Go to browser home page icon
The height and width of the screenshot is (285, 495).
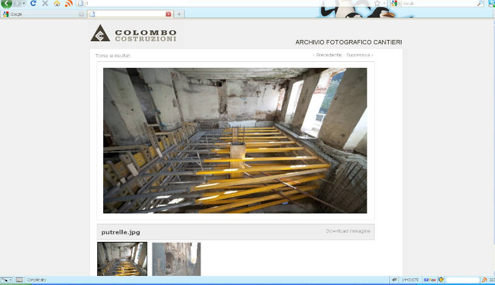coord(56,4)
